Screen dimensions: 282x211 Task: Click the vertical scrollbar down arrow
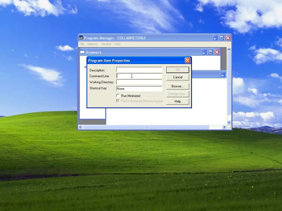click(x=229, y=122)
